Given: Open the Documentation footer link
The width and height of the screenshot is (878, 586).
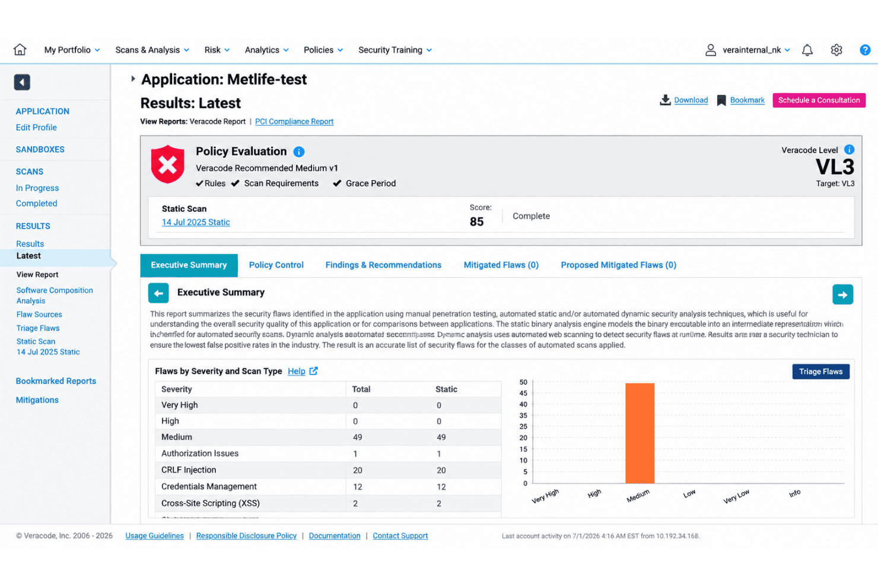Looking at the screenshot, I should [335, 536].
